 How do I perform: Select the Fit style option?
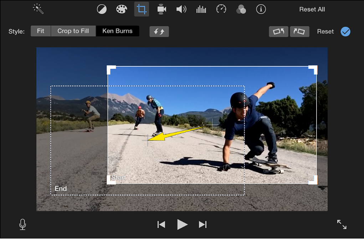[41, 31]
